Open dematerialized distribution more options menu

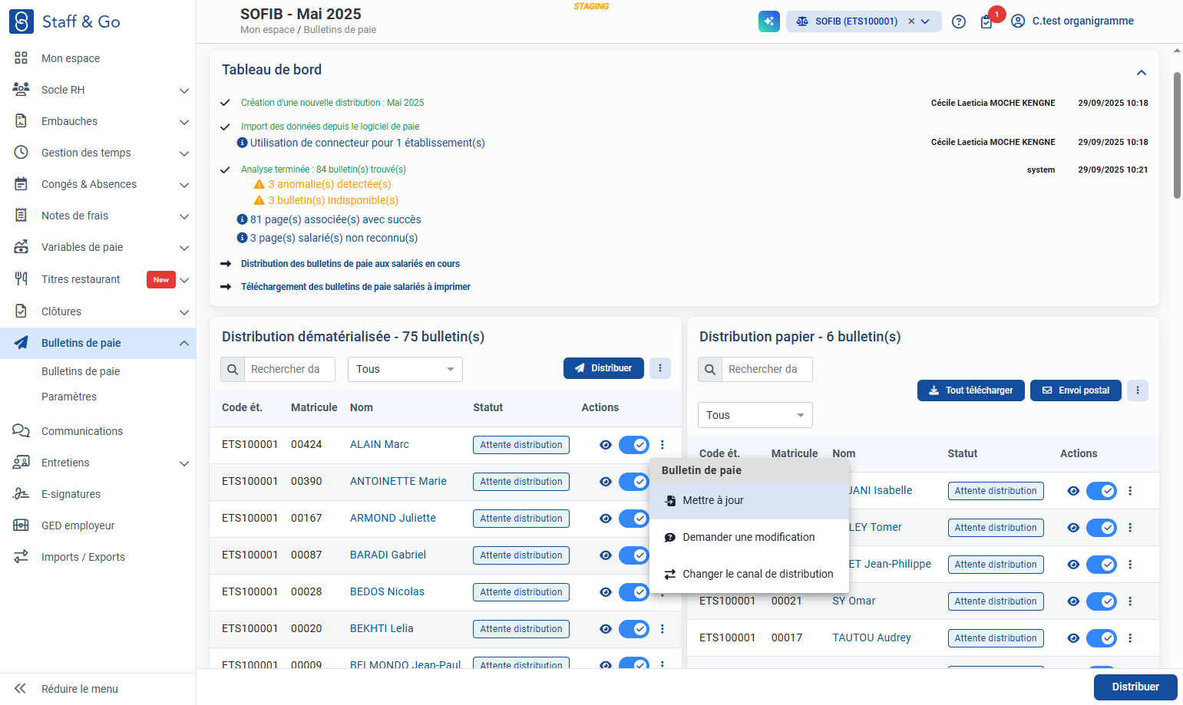(660, 368)
